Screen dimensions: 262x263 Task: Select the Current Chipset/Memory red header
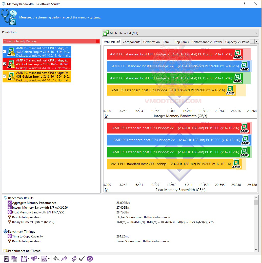51,41
